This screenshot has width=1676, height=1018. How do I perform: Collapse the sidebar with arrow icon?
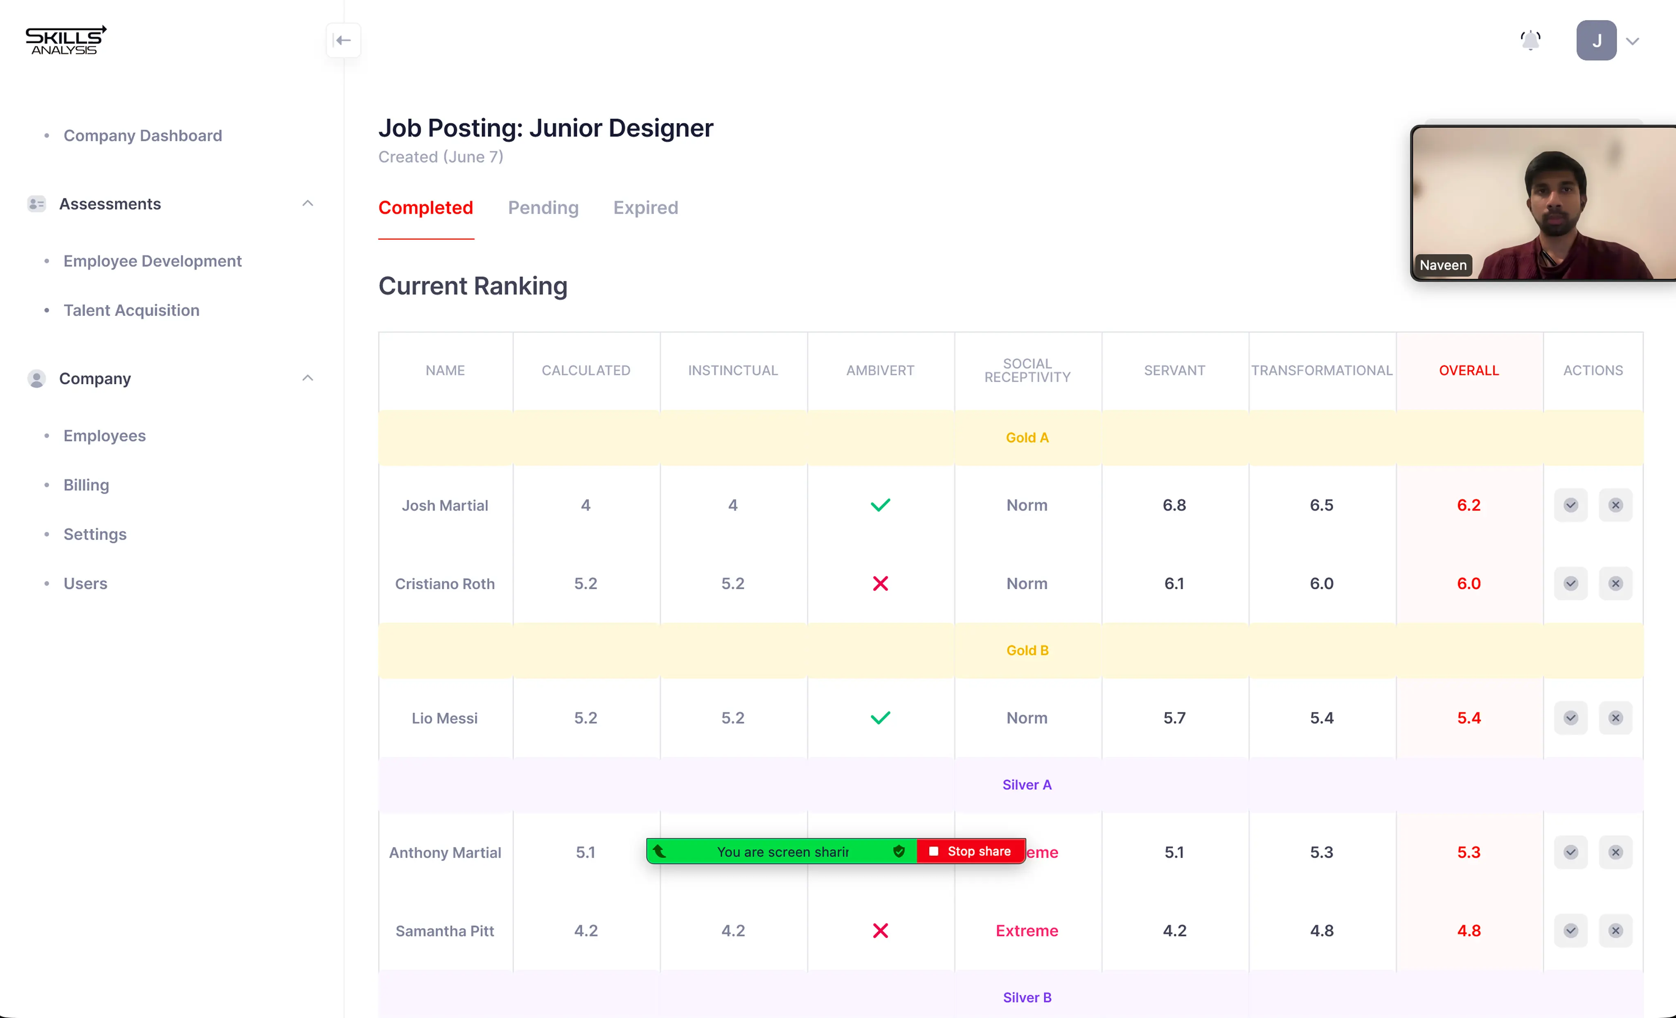click(343, 41)
